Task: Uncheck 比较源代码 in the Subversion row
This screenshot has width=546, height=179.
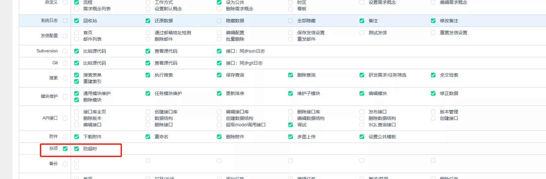Action: pos(77,51)
